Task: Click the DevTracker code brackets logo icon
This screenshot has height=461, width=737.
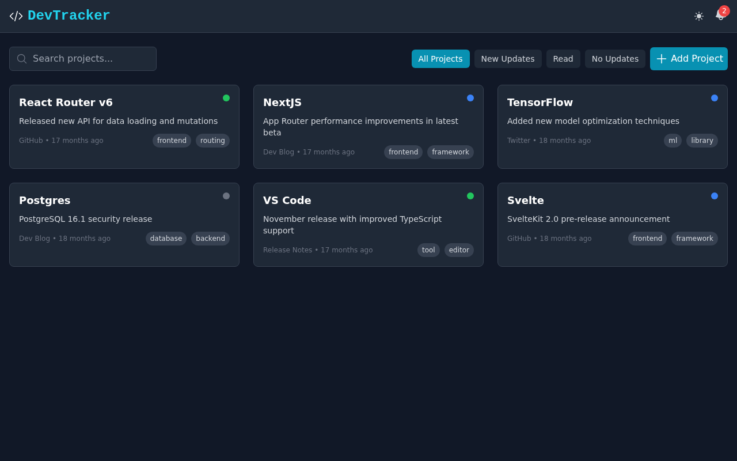Action: [x=16, y=16]
